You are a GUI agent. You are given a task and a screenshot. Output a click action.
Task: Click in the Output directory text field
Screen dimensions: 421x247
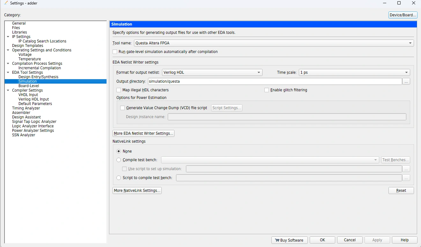point(274,81)
